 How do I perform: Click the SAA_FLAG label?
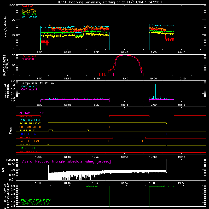click(x=26, y=137)
